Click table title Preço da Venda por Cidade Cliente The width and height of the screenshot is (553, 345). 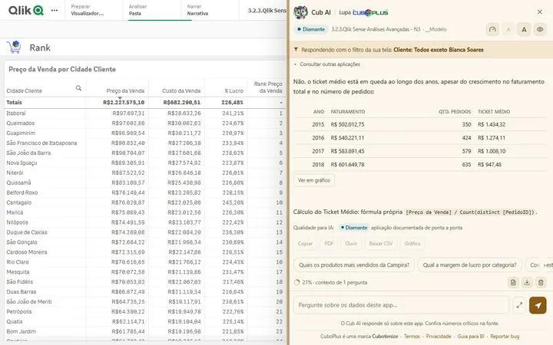[62, 69]
